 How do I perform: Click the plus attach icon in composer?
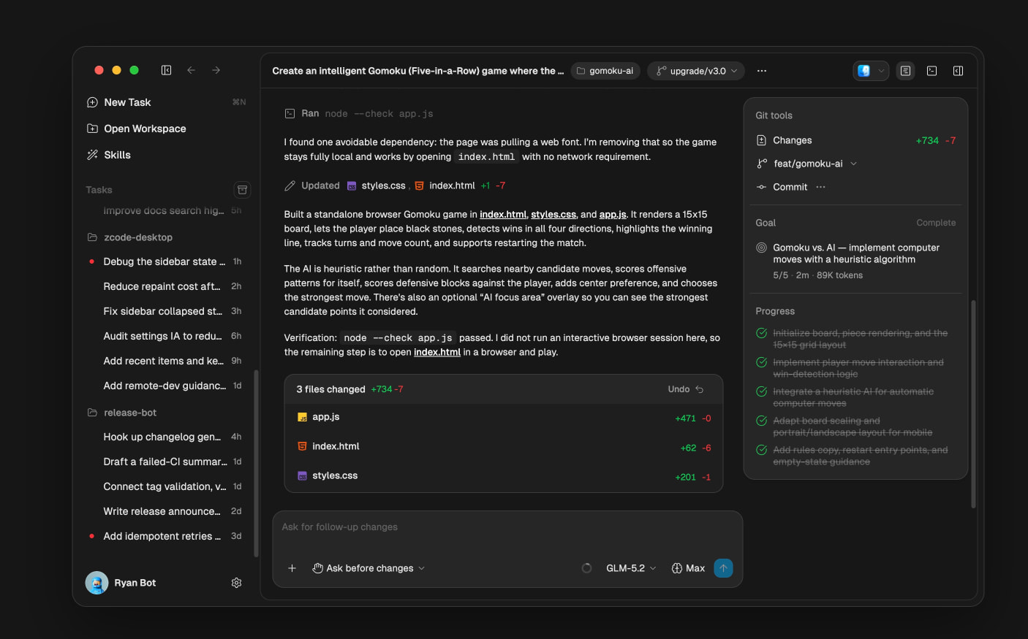pos(292,568)
